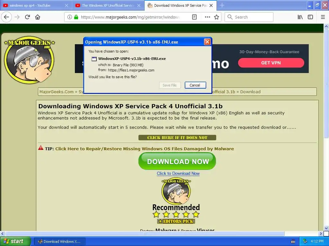Show site information via the info icon
Image resolution: width=329 pixels, height=246 pixels.
69,17
